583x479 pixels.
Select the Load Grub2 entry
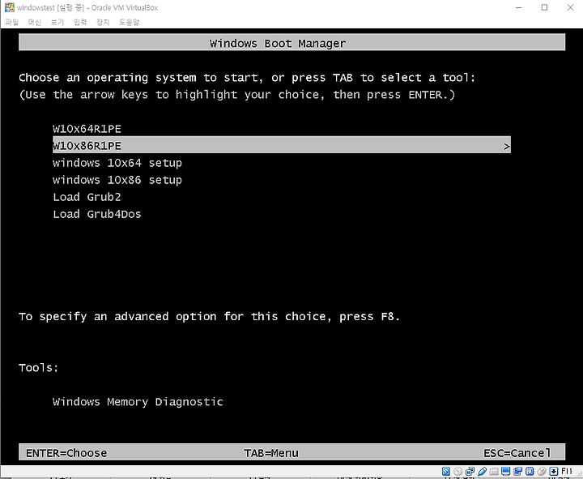coord(87,197)
